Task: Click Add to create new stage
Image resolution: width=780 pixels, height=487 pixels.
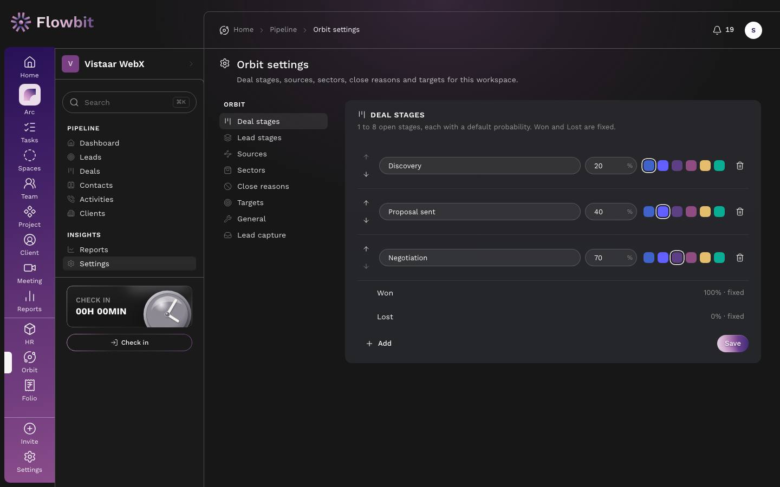Action: (x=379, y=344)
